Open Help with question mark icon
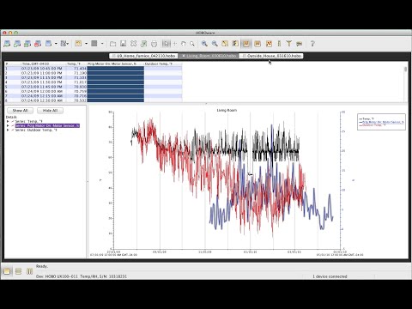This screenshot has height=309, width=412. click(312, 44)
